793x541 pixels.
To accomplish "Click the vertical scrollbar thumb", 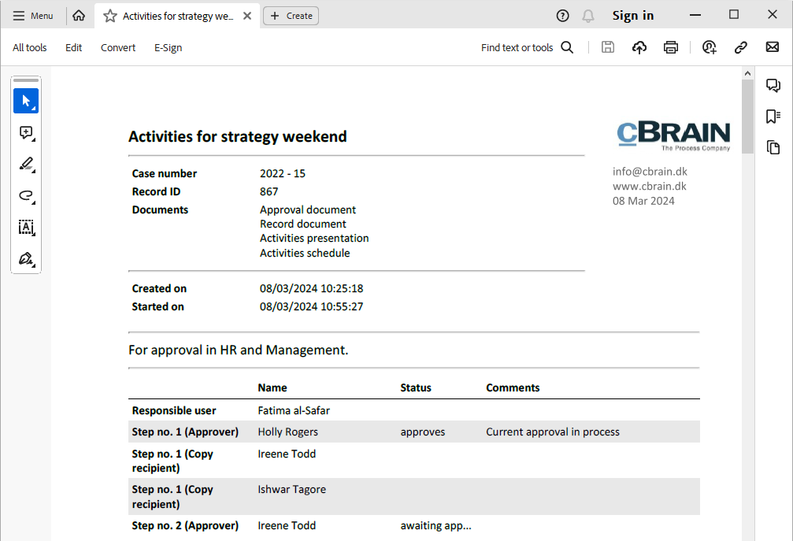I will coord(747,116).
